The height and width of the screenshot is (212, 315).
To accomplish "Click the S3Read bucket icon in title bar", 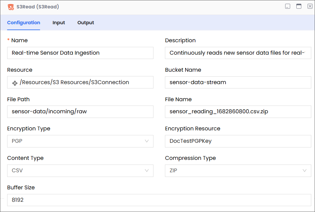I will click(x=11, y=7).
